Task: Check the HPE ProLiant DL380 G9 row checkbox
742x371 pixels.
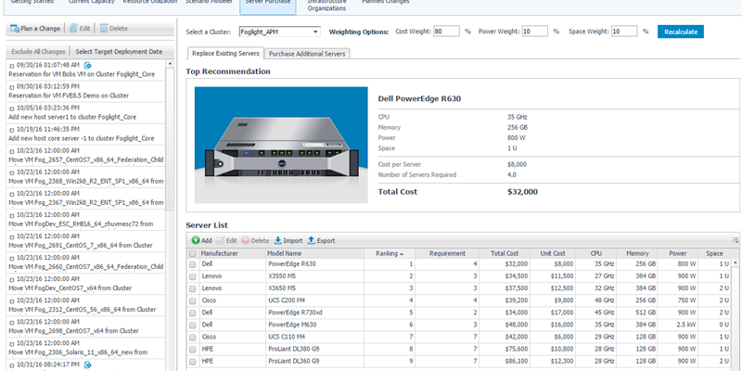Action: (x=193, y=350)
